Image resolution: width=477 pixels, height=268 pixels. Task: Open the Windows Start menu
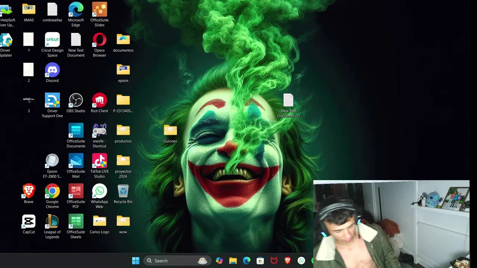tap(136, 261)
